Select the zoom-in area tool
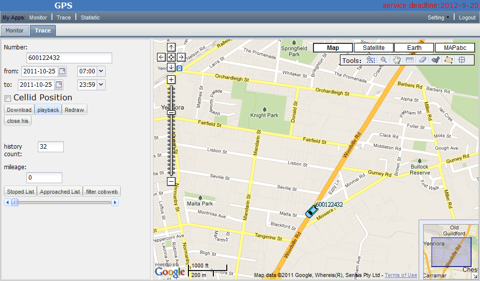Screen dimensions: 480x281 click(x=371, y=60)
